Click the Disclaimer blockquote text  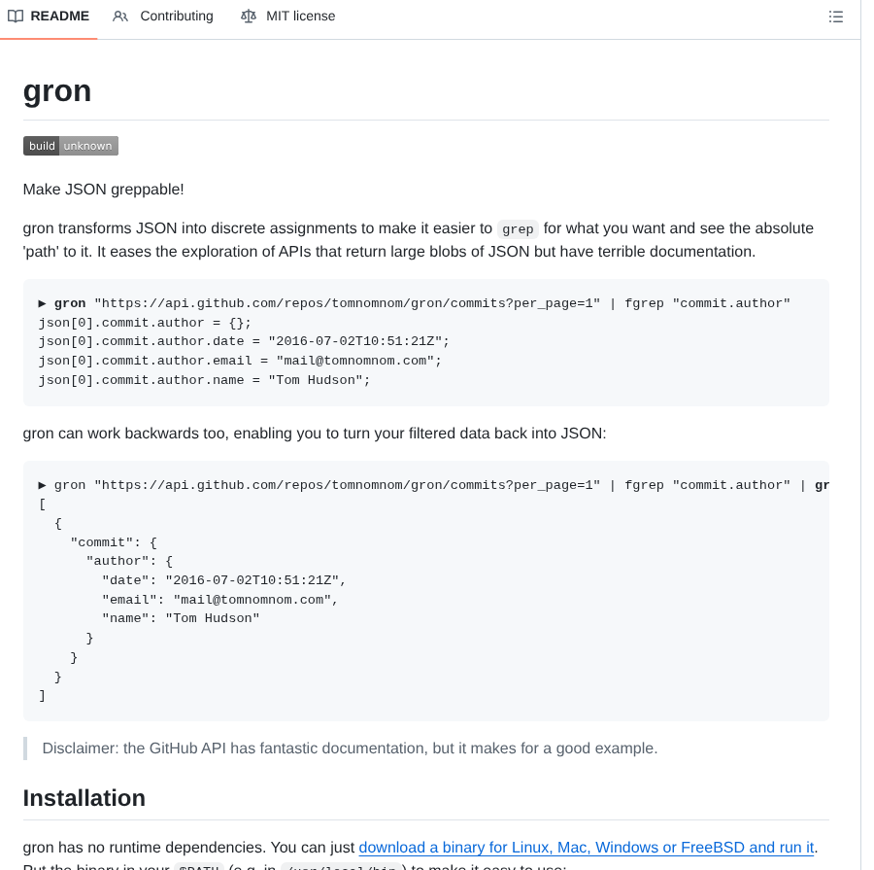coord(350,748)
